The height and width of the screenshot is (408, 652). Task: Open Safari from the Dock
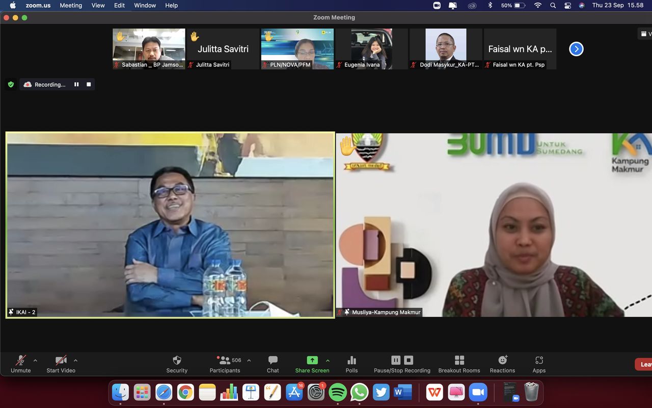tap(164, 392)
